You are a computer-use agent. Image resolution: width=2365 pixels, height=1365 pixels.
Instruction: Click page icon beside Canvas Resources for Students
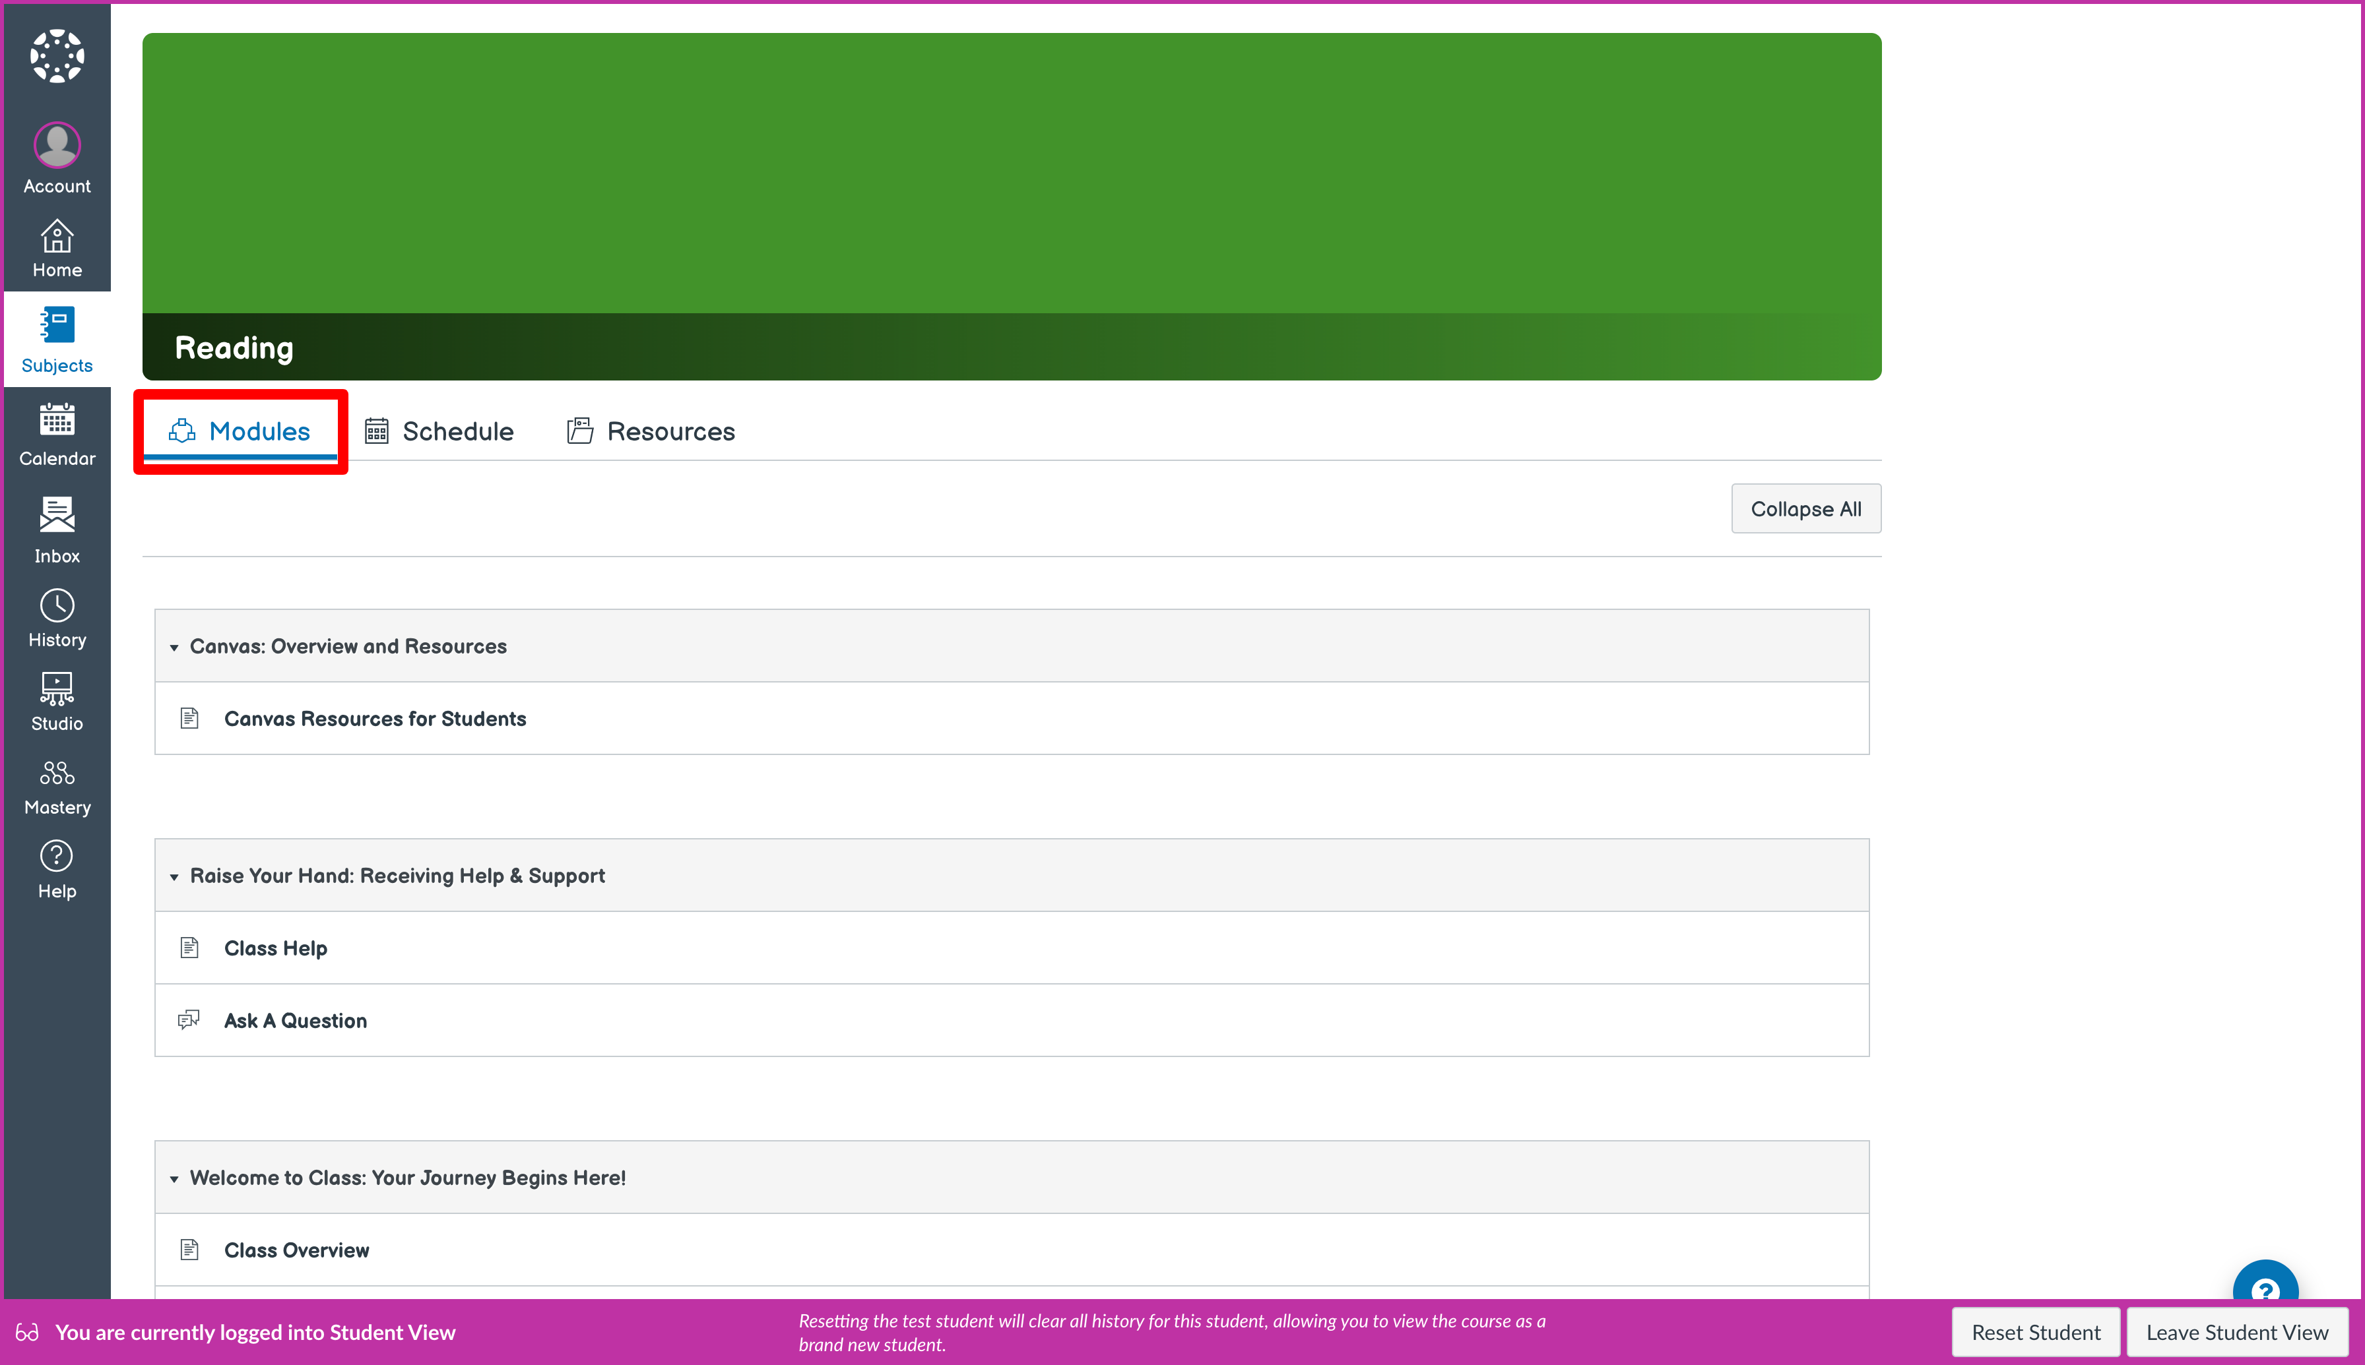tap(189, 718)
